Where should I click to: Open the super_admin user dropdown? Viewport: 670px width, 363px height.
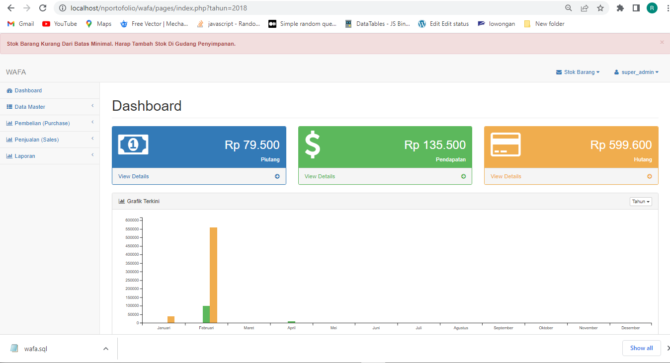pos(637,72)
